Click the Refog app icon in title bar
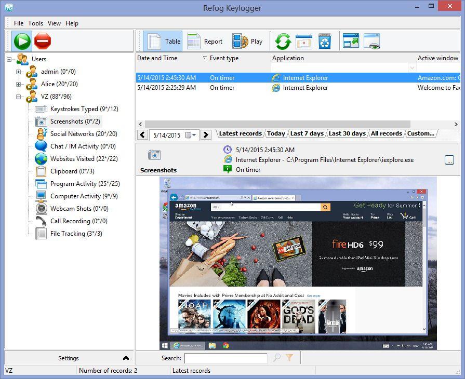 pos(9,7)
